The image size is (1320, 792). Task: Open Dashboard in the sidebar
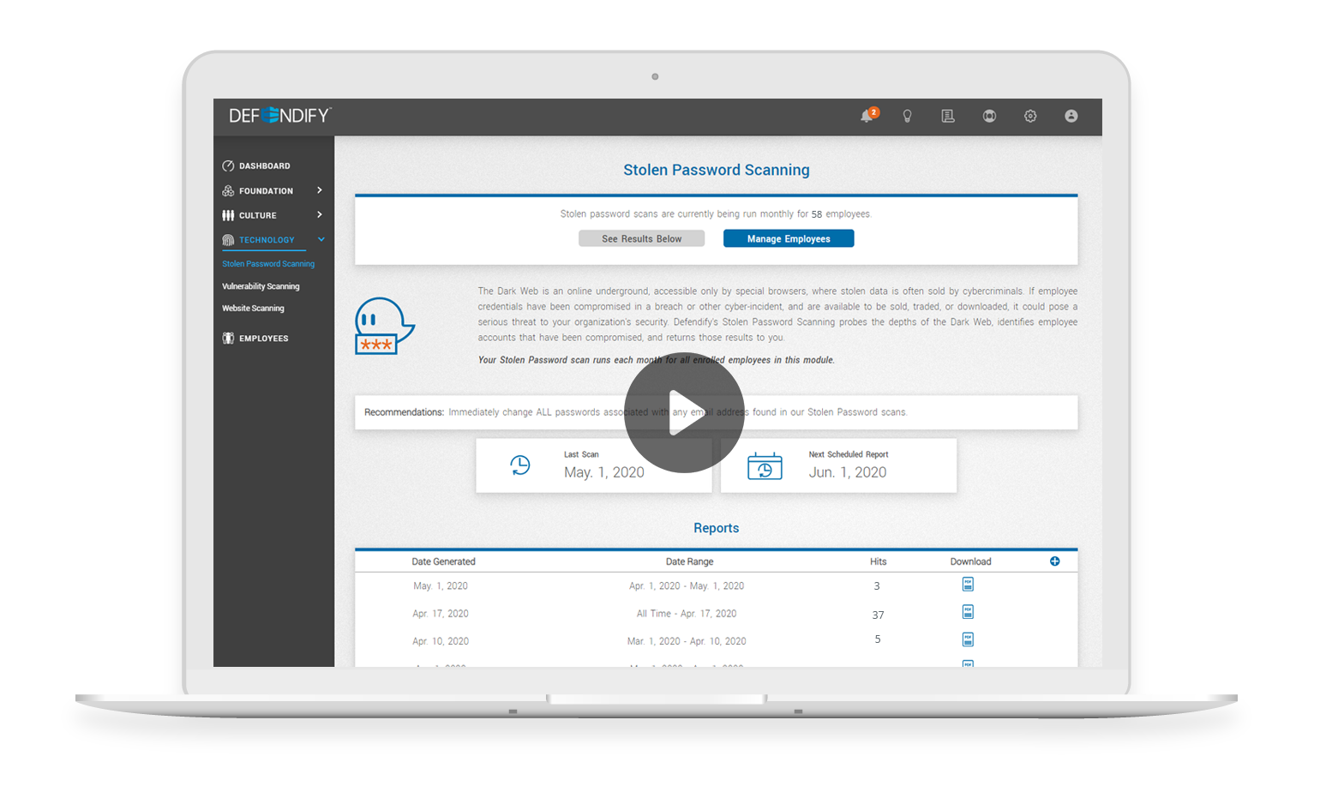[x=264, y=166]
